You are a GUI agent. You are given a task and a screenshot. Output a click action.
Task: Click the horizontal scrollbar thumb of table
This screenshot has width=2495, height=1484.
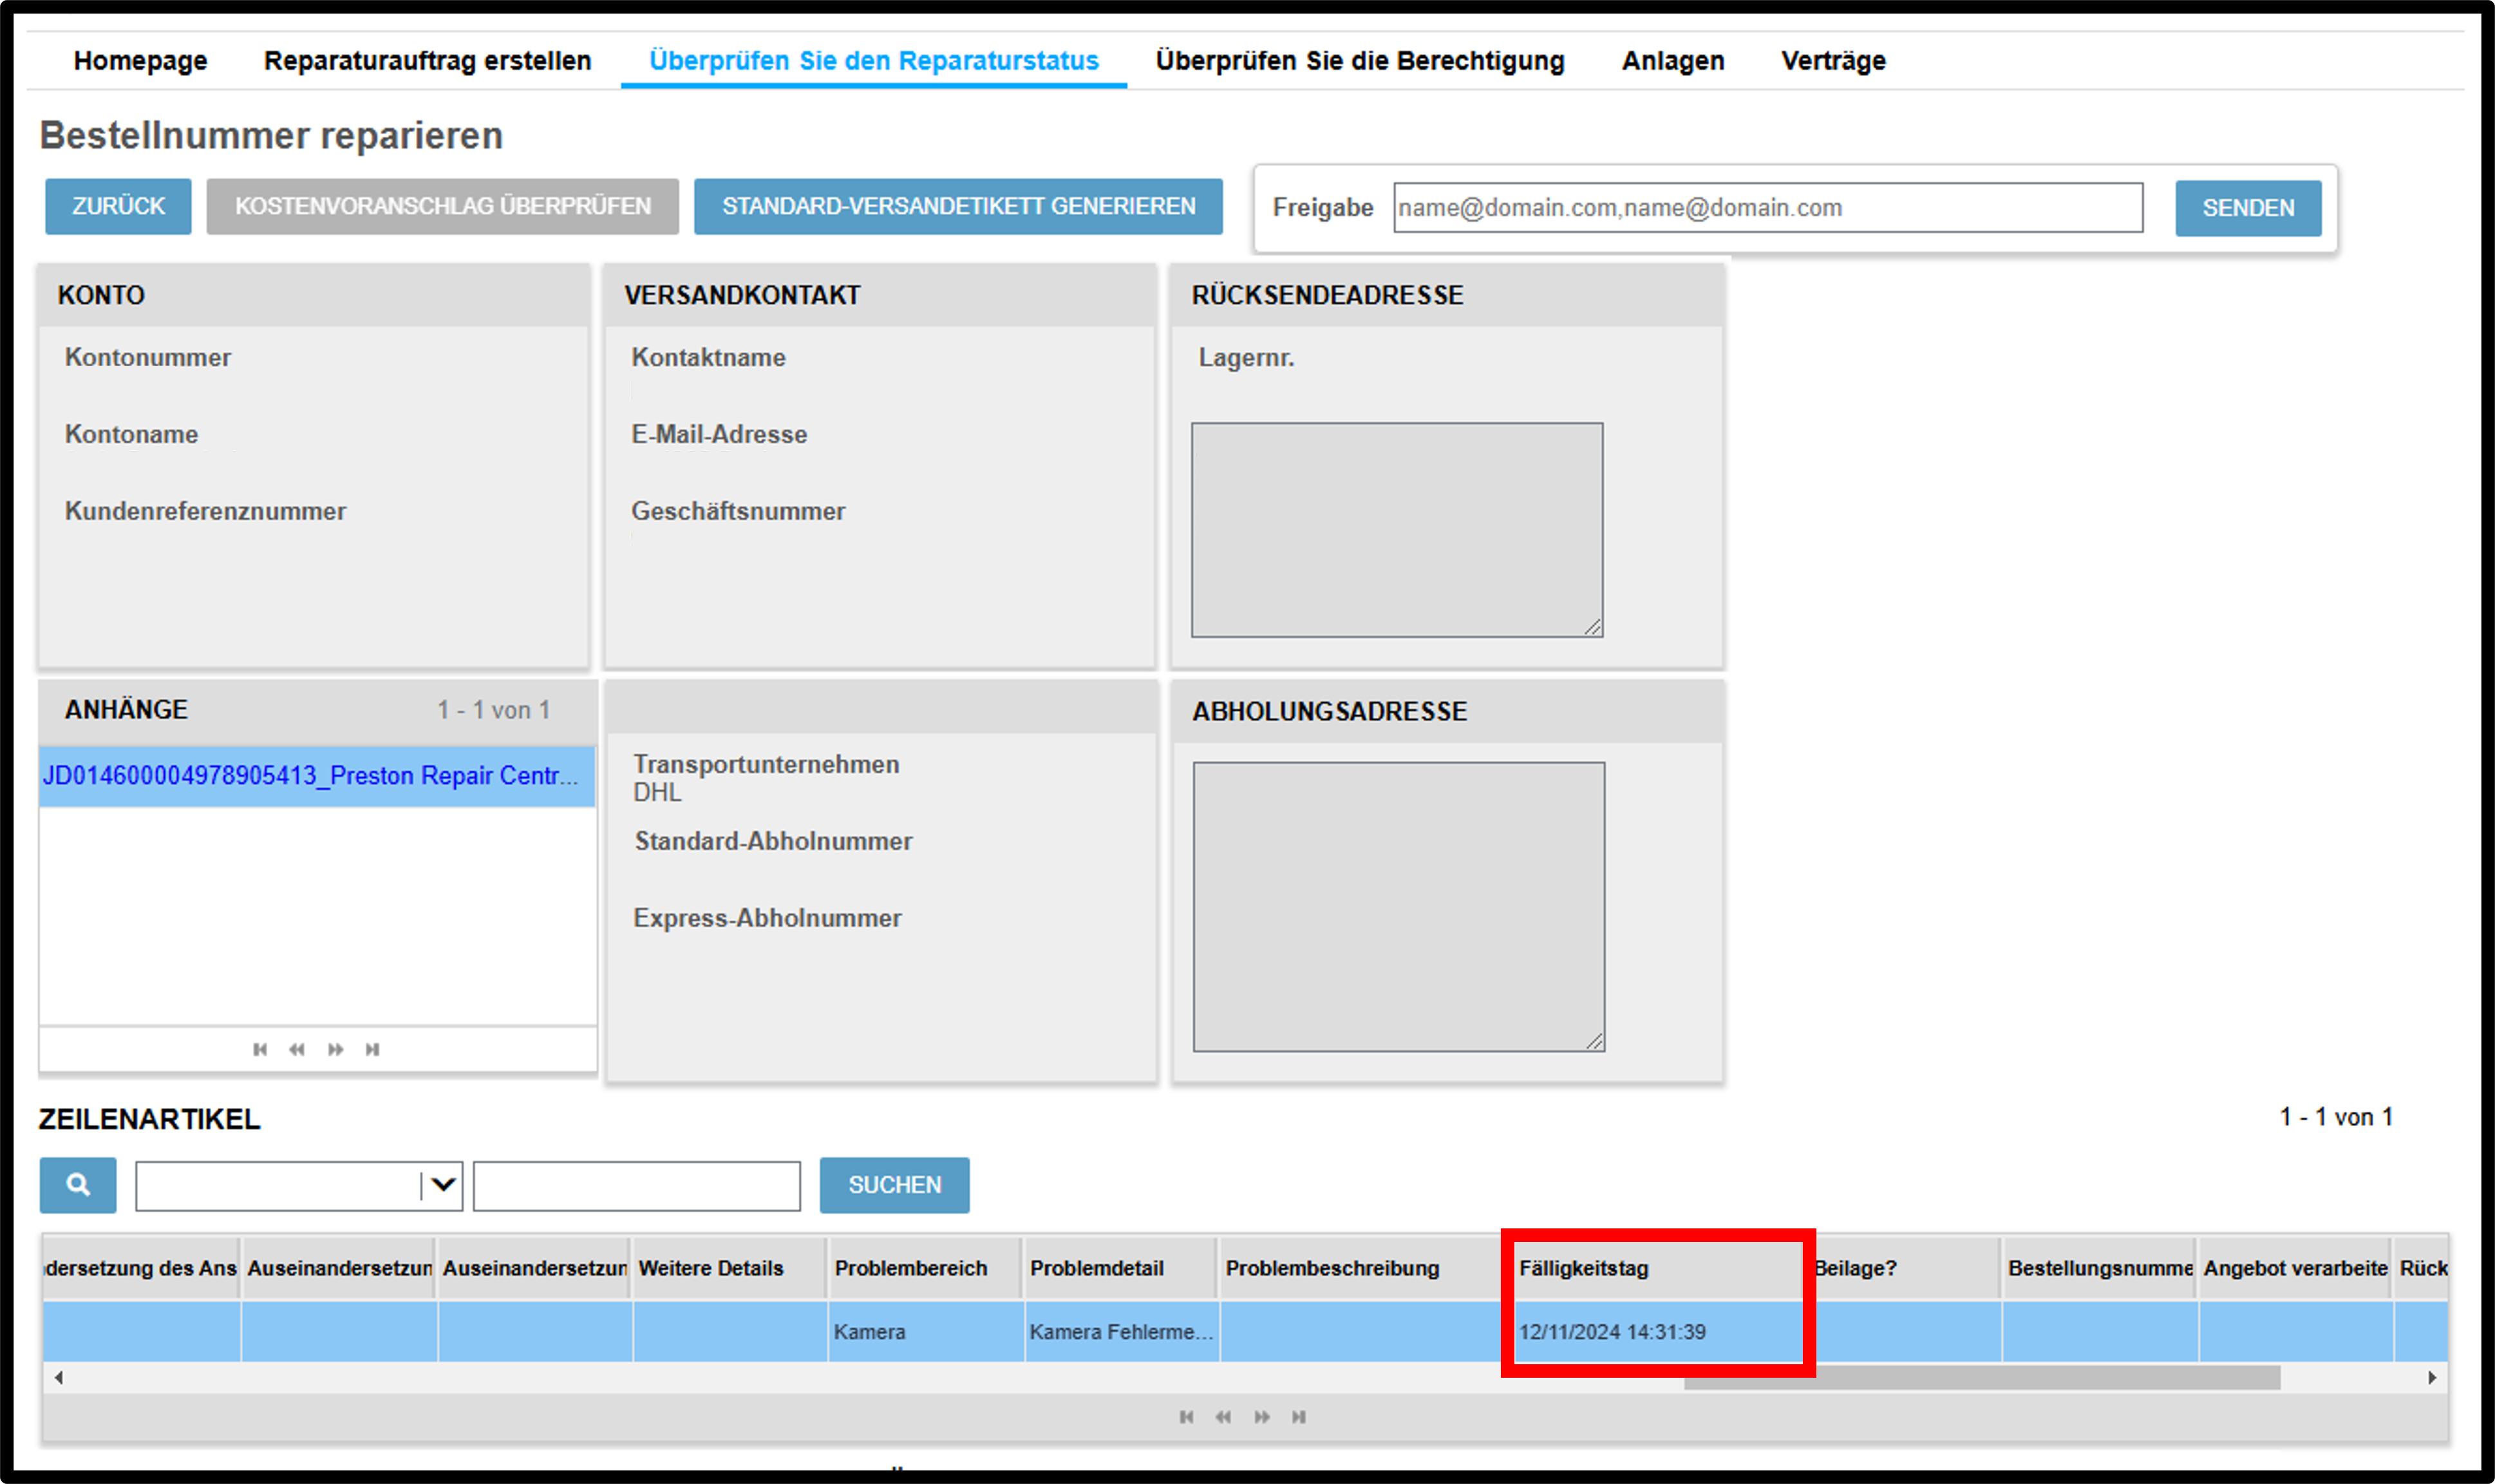[x=1981, y=1378]
